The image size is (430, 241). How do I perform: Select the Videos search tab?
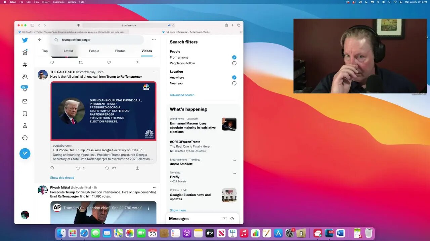click(147, 51)
